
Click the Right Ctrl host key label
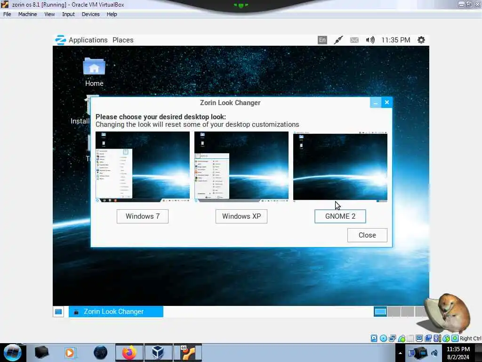(x=471, y=338)
